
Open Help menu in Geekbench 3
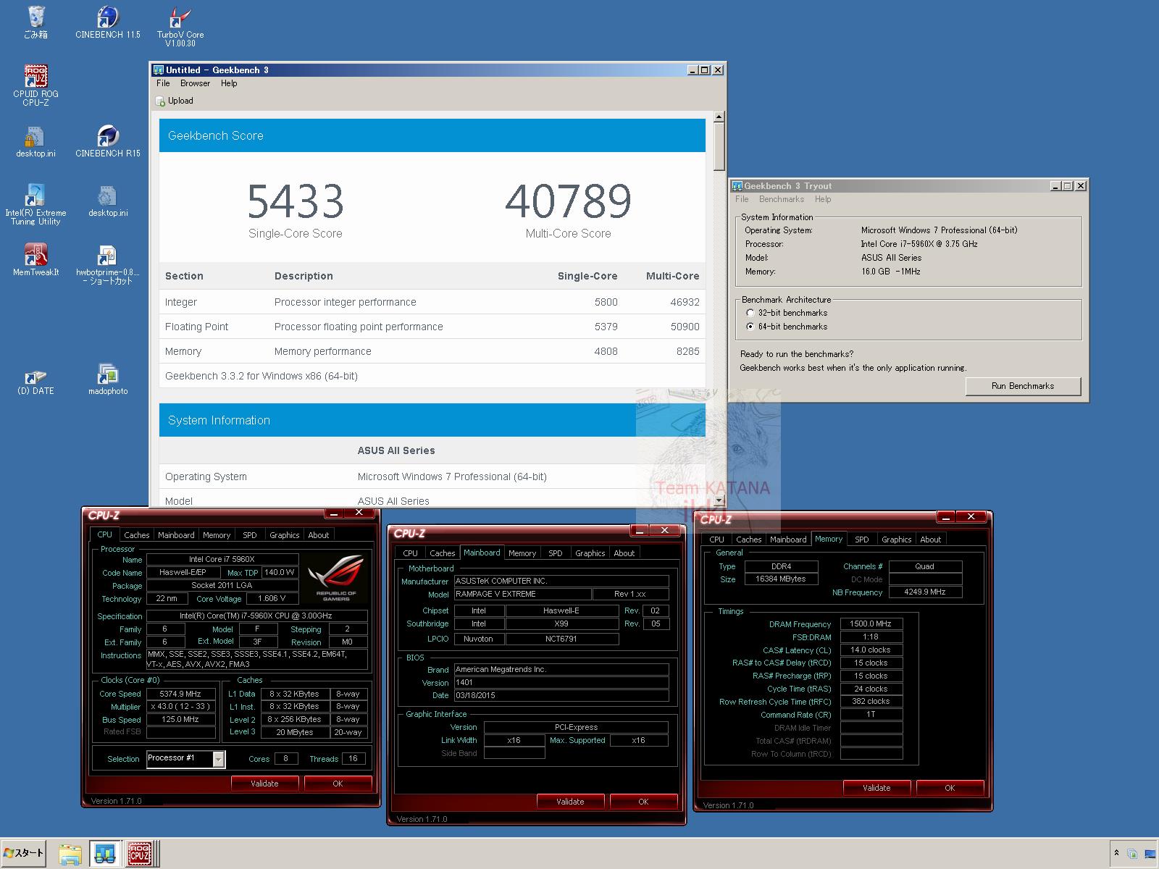[229, 83]
